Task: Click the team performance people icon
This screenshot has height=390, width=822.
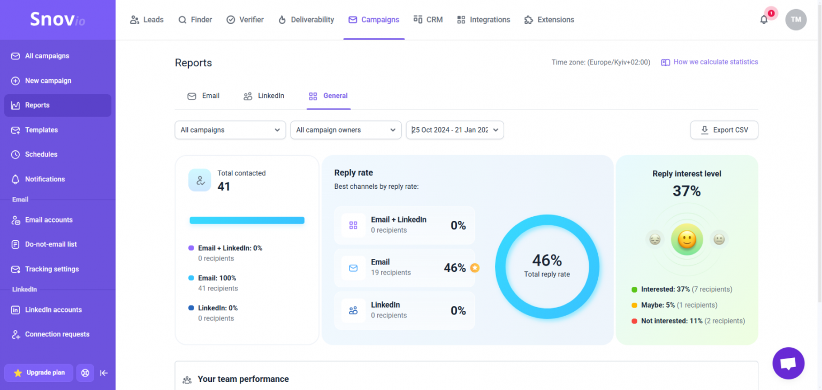Action: click(187, 380)
